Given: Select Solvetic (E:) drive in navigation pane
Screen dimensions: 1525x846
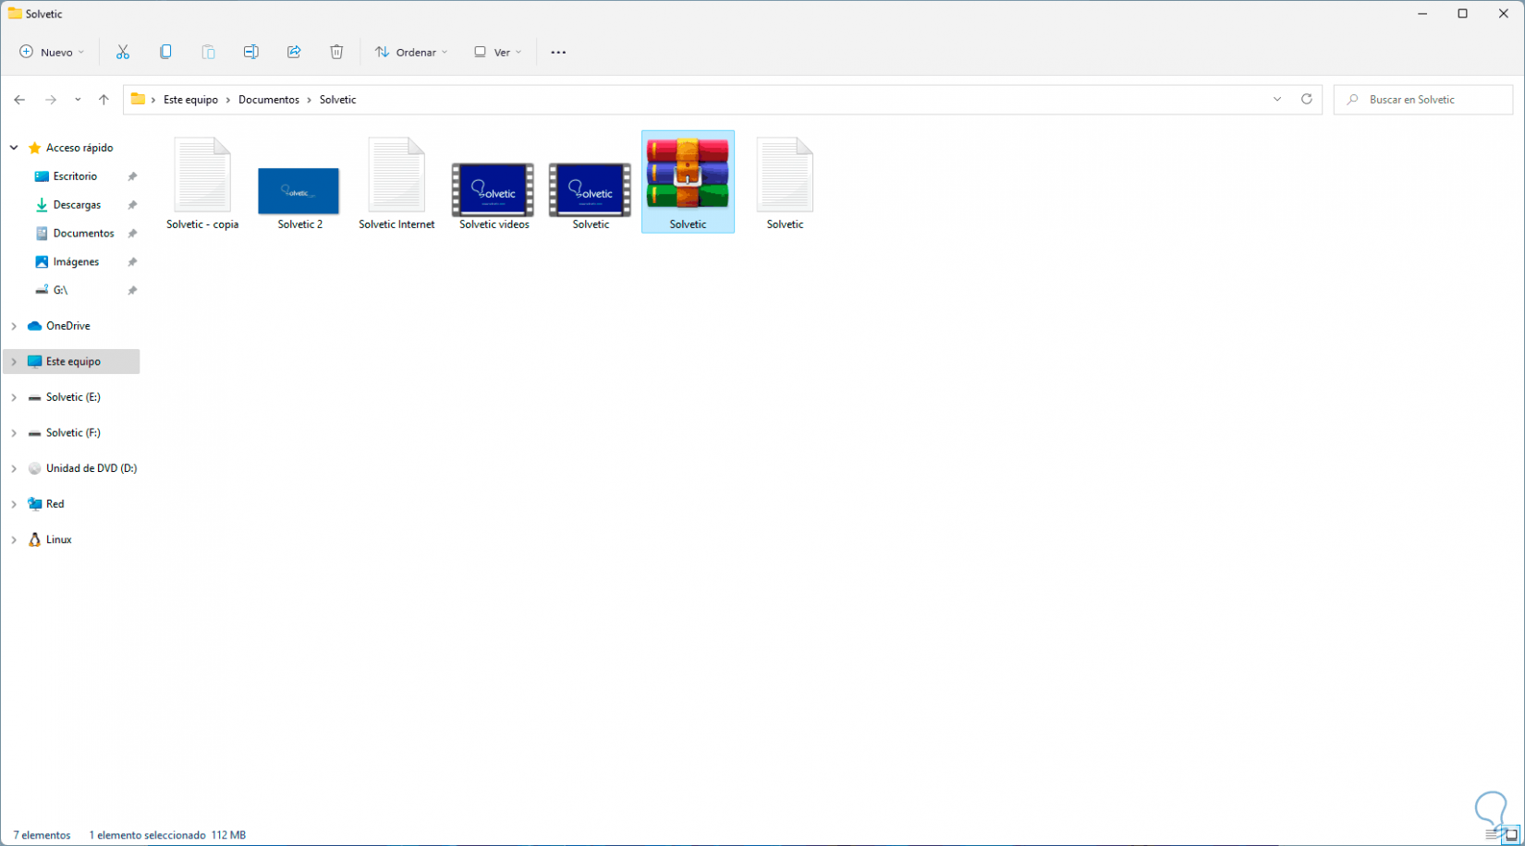Looking at the screenshot, I should coord(73,397).
